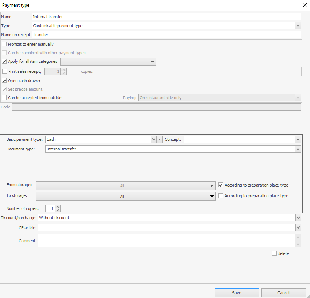This screenshot has height=298, width=310.
Task: Click the Name on receipt field
Action: [x=166, y=35]
